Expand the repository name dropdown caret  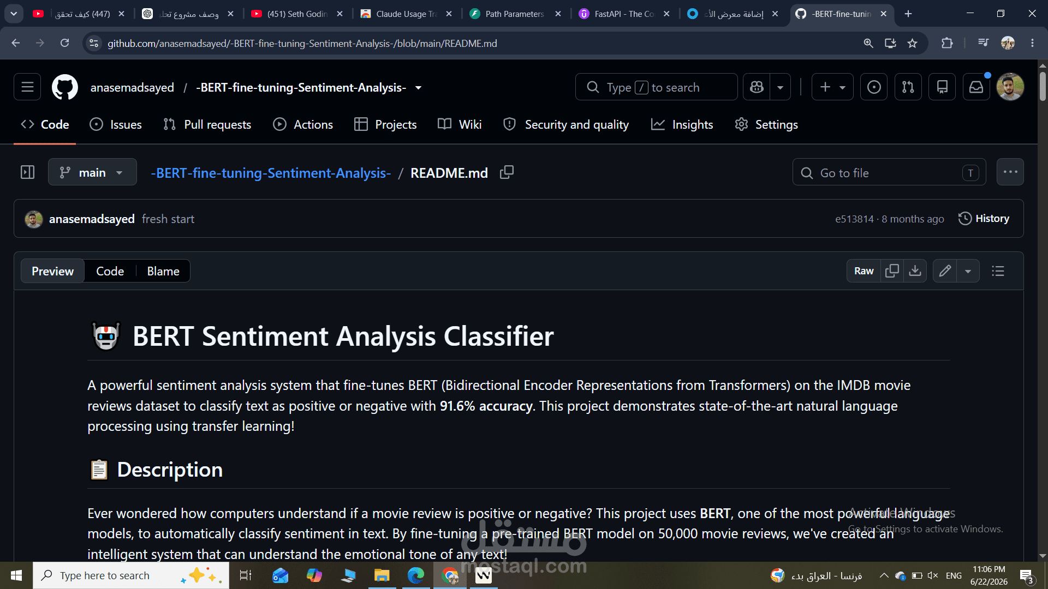(x=418, y=88)
